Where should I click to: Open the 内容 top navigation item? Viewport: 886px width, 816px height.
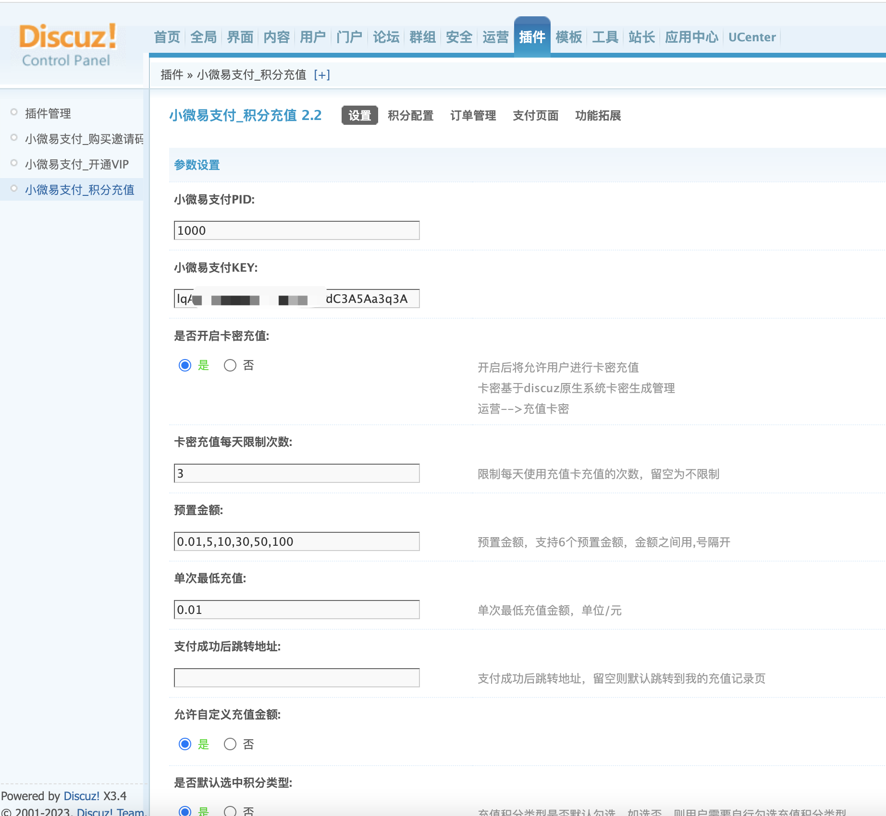(276, 37)
